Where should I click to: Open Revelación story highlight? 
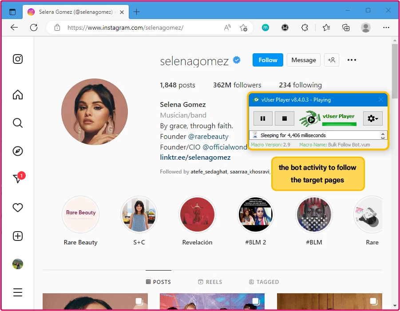click(197, 215)
